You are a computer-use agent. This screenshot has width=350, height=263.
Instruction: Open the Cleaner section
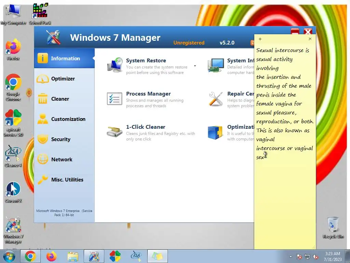[64, 99]
